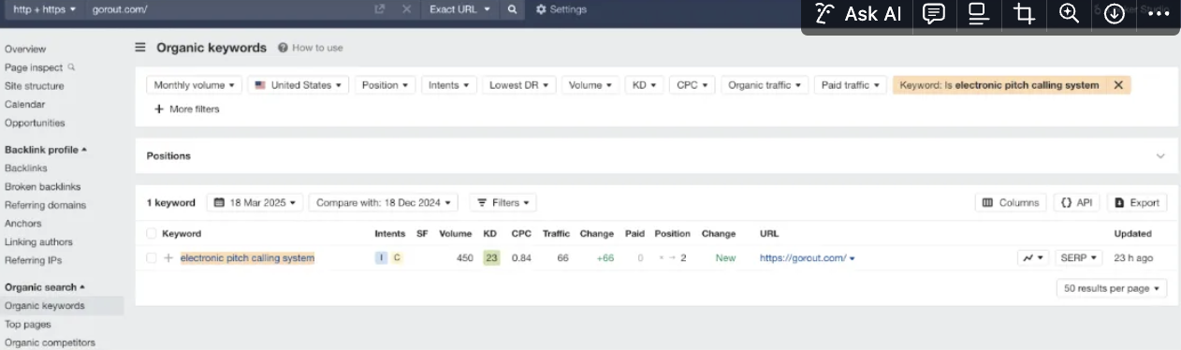The image size is (1181, 350).
Task: Click the Export button
Action: coord(1137,202)
